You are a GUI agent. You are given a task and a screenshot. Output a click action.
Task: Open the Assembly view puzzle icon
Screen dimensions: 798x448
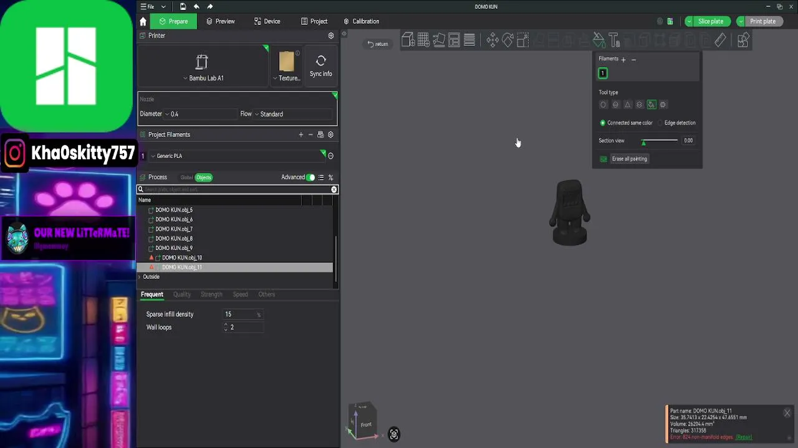(743, 40)
